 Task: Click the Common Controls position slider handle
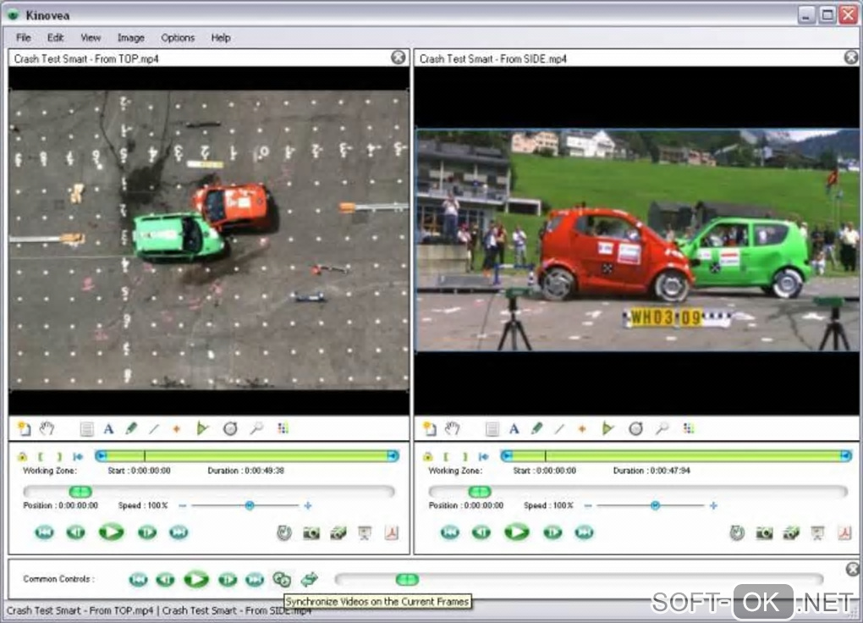(407, 580)
